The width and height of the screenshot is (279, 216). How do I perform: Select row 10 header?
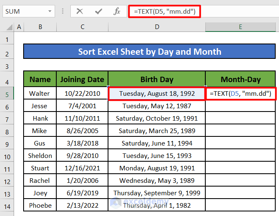(7, 156)
